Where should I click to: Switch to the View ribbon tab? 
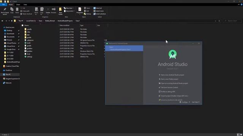click(x=25, y=5)
